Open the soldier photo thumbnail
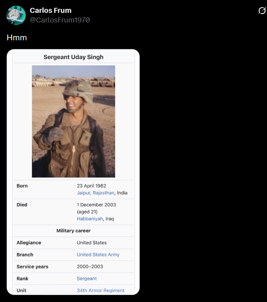The width and height of the screenshot is (267, 302). (74, 121)
